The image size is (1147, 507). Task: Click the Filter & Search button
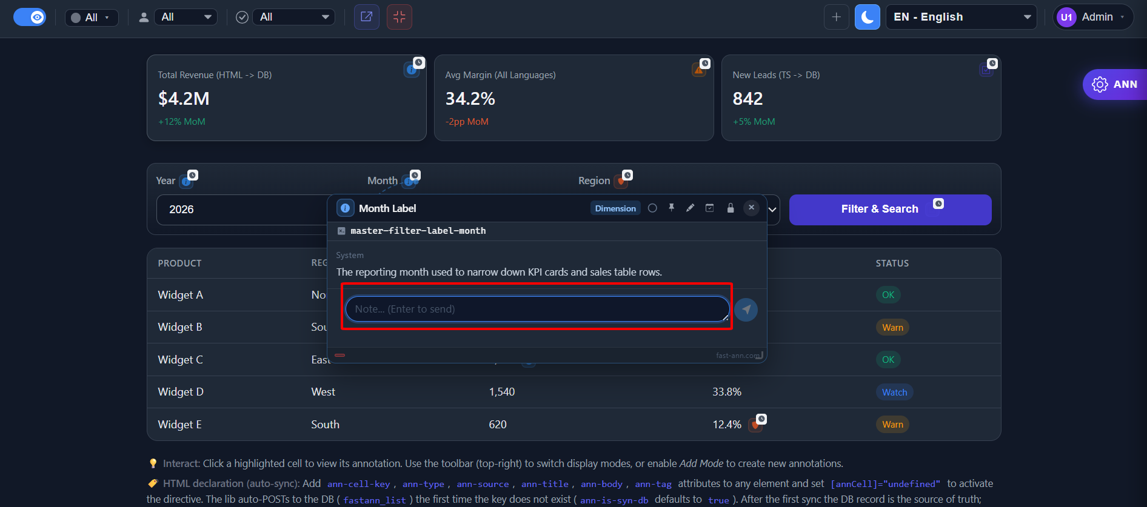click(890, 210)
